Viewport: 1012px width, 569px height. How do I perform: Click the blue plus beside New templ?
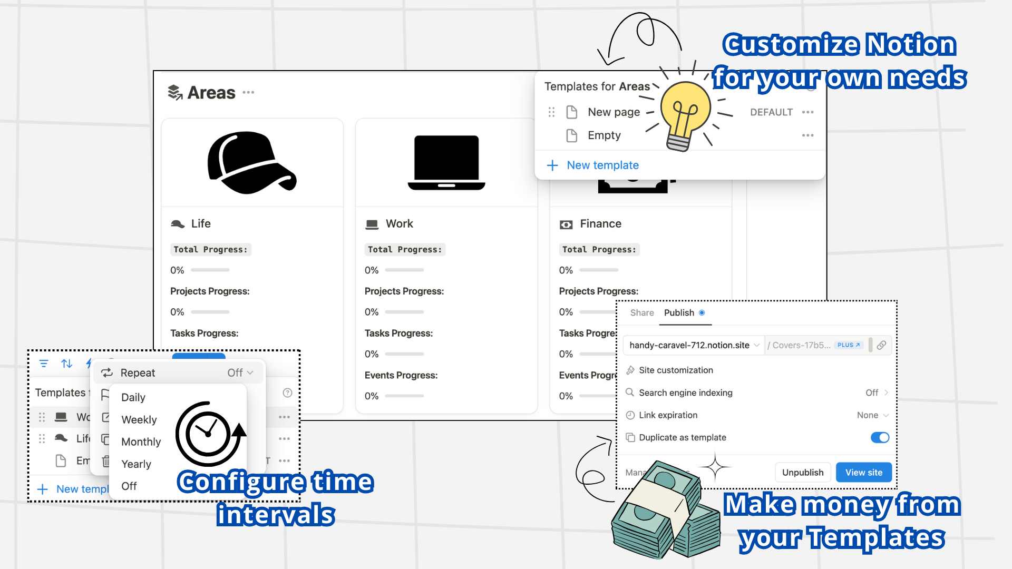pos(43,489)
